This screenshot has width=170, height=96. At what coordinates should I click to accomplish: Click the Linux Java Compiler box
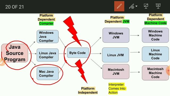pyautogui.click(x=48, y=55)
